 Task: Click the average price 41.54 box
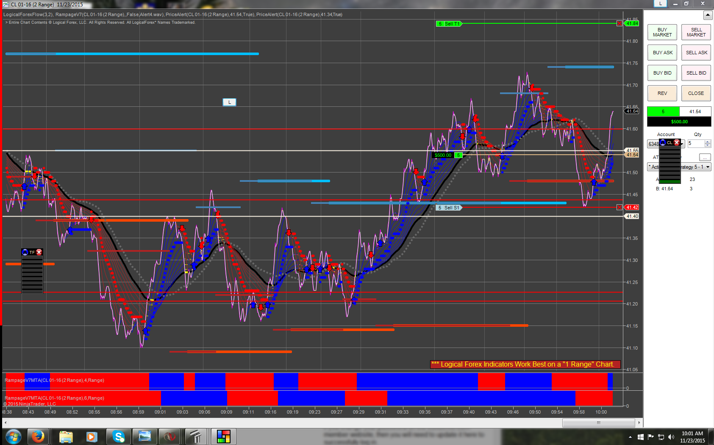[695, 111]
